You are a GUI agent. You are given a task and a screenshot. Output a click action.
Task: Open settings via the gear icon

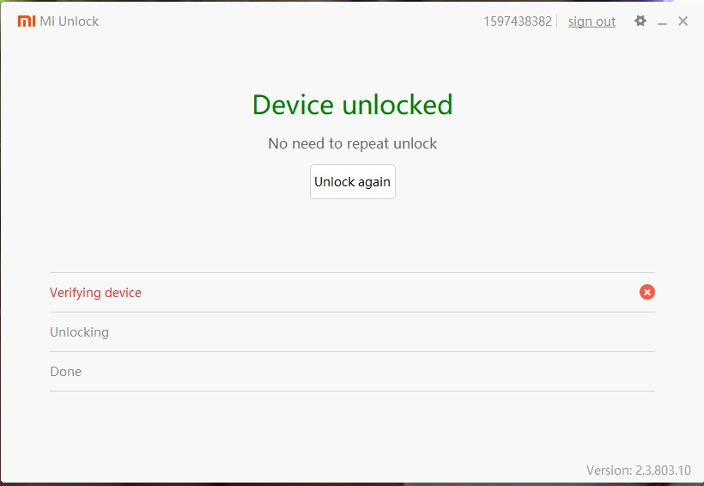pyautogui.click(x=640, y=21)
